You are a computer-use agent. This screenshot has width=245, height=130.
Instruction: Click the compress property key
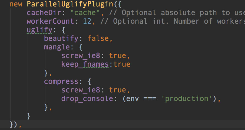coord(61,82)
